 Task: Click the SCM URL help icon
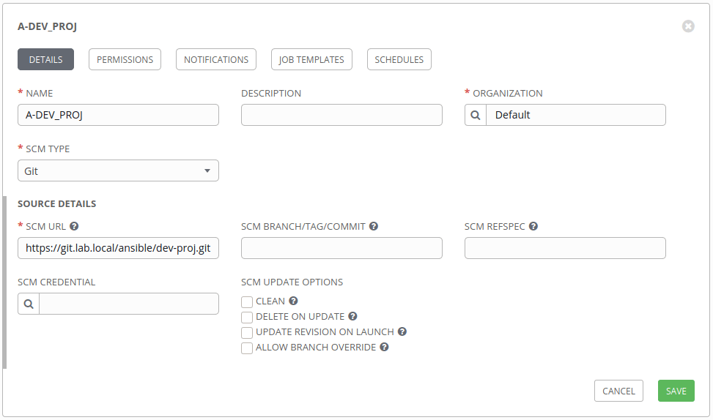coord(74,227)
